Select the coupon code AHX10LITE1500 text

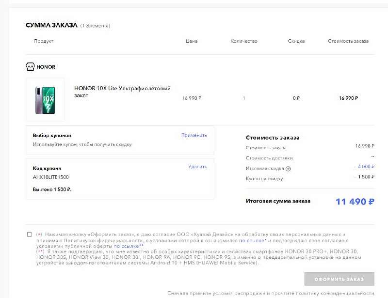50,177
